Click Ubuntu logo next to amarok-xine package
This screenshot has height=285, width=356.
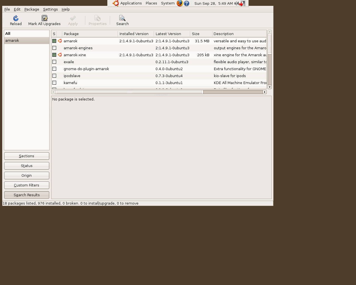pos(60,55)
